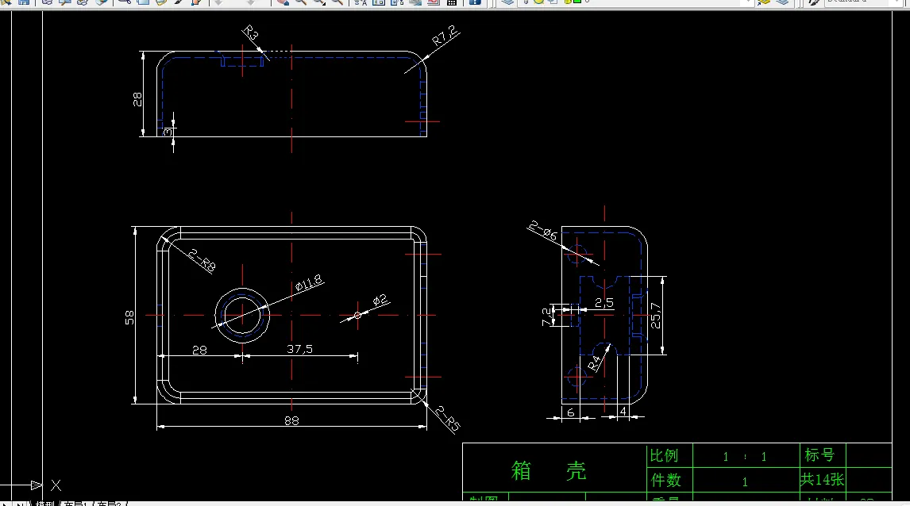Select the 2-R8 corner radius label
This screenshot has width=910, height=506.
click(x=202, y=260)
